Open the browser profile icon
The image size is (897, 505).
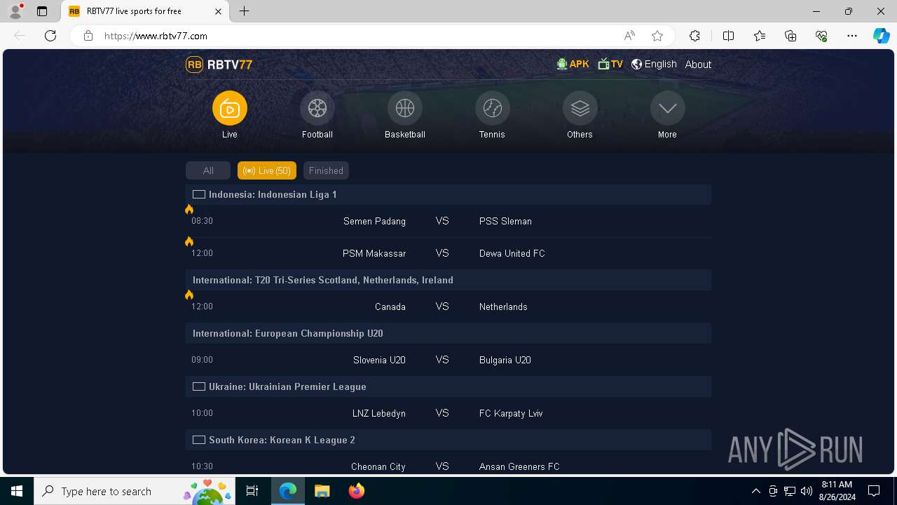pyautogui.click(x=15, y=11)
